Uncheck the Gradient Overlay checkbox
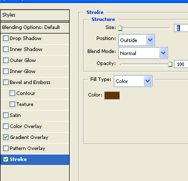 (x=6, y=137)
